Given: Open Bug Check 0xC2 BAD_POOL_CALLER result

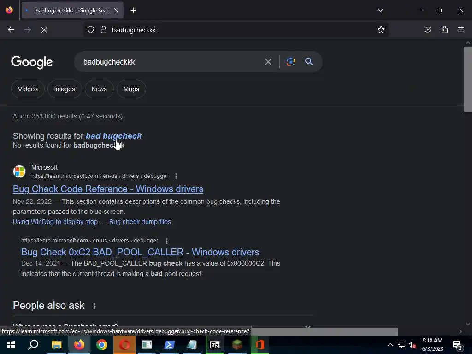Looking at the screenshot, I should 140,252.
